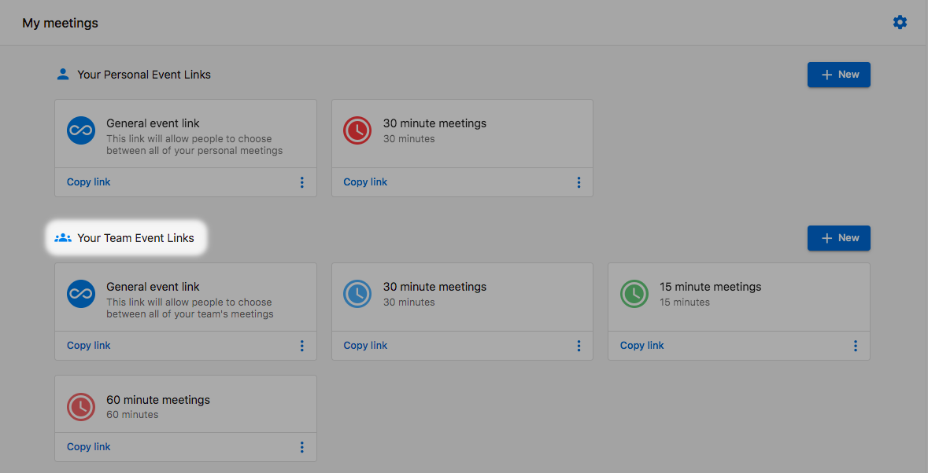This screenshot has width=928, height=473.
Task: Select the Your Team Event Links heading
Action: tap(135, 238)
